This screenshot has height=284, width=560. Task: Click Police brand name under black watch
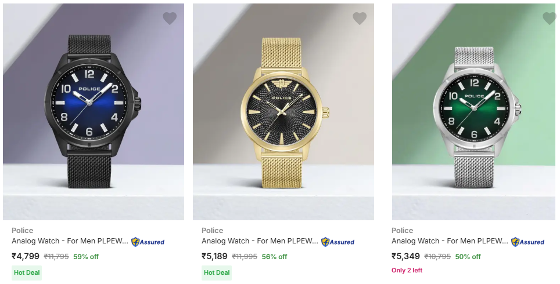tap(23, 230)
